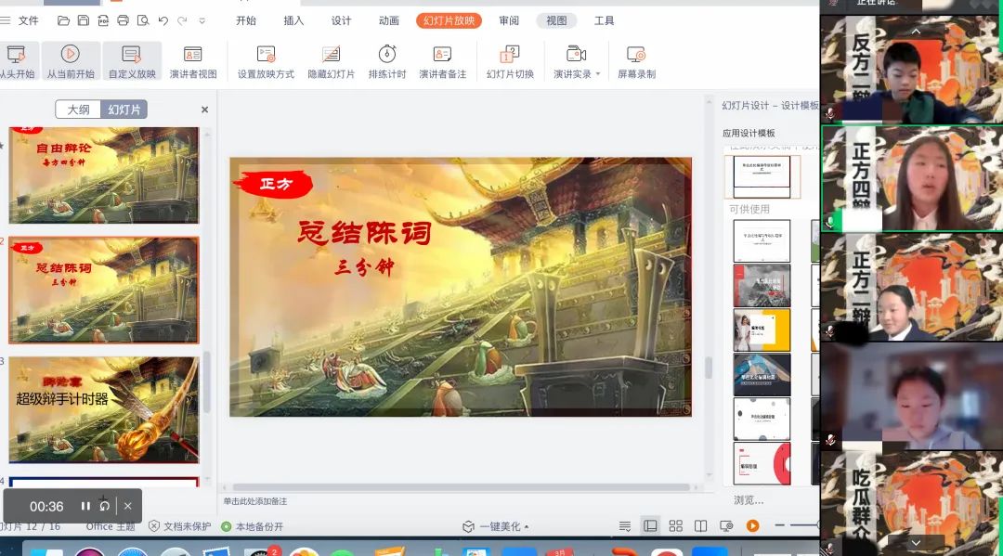The image size is (1003, 556).
Task: Open presenter notes (演讲者备注)
Action: coord(442,61)
